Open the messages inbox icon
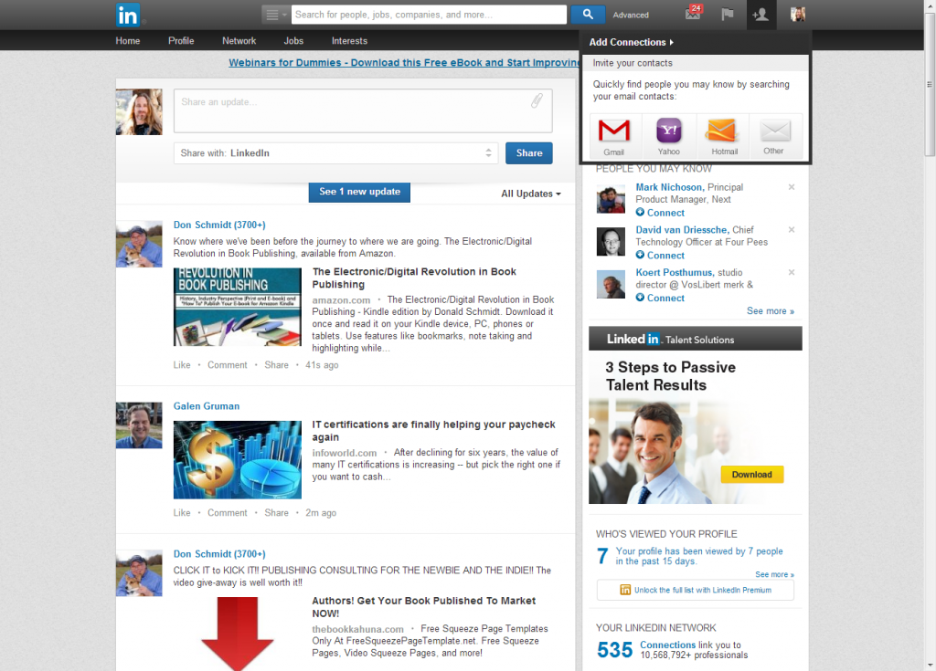The width and height of the screenshot is (936, 671). pos(694,14)
